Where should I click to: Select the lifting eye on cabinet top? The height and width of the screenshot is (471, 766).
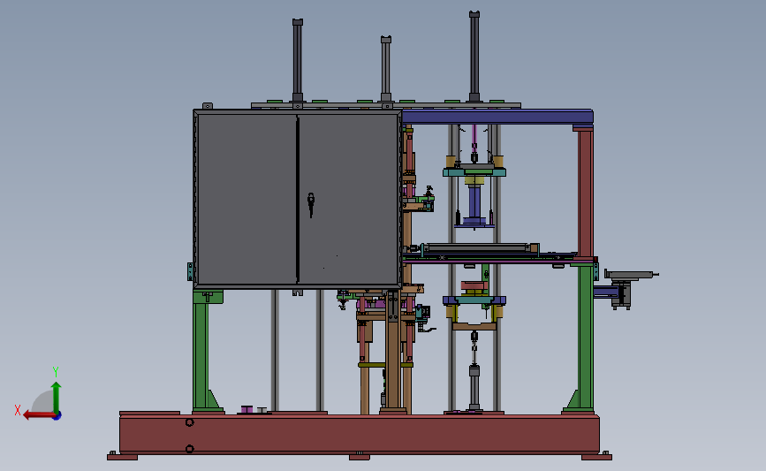coord(208,106)
